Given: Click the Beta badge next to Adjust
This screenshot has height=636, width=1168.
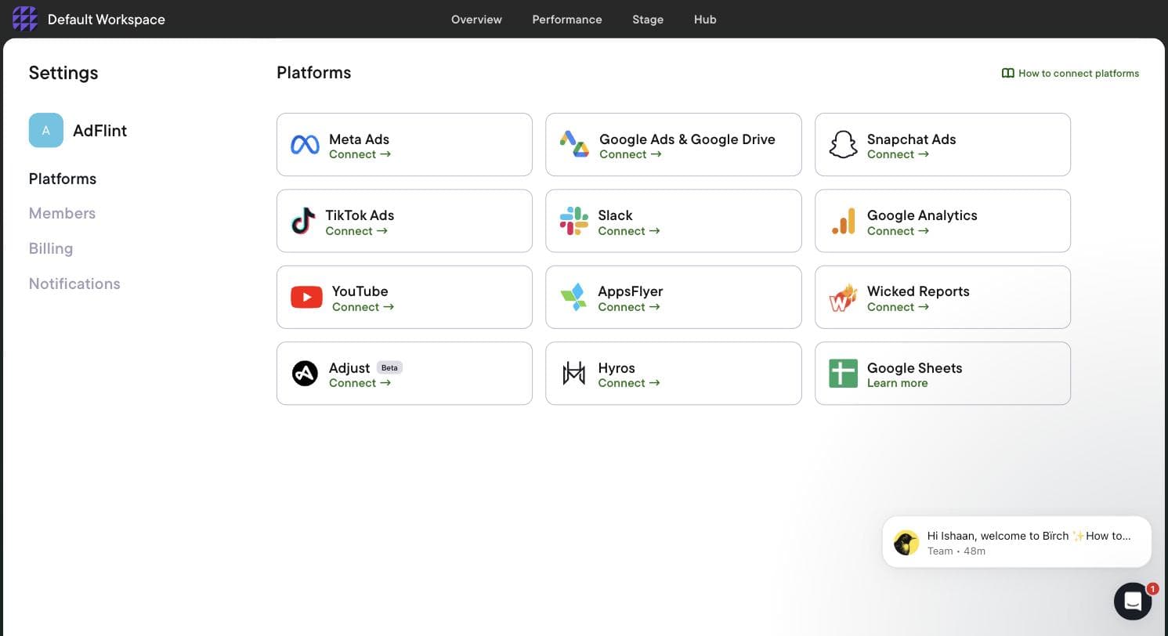Looking at the screenshot, I should [x=389, y=367].
